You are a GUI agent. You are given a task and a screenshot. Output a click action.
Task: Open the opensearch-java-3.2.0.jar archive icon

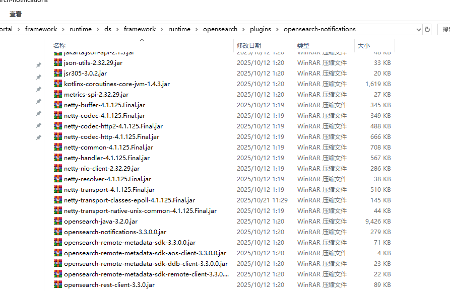[x=57, y=221]
